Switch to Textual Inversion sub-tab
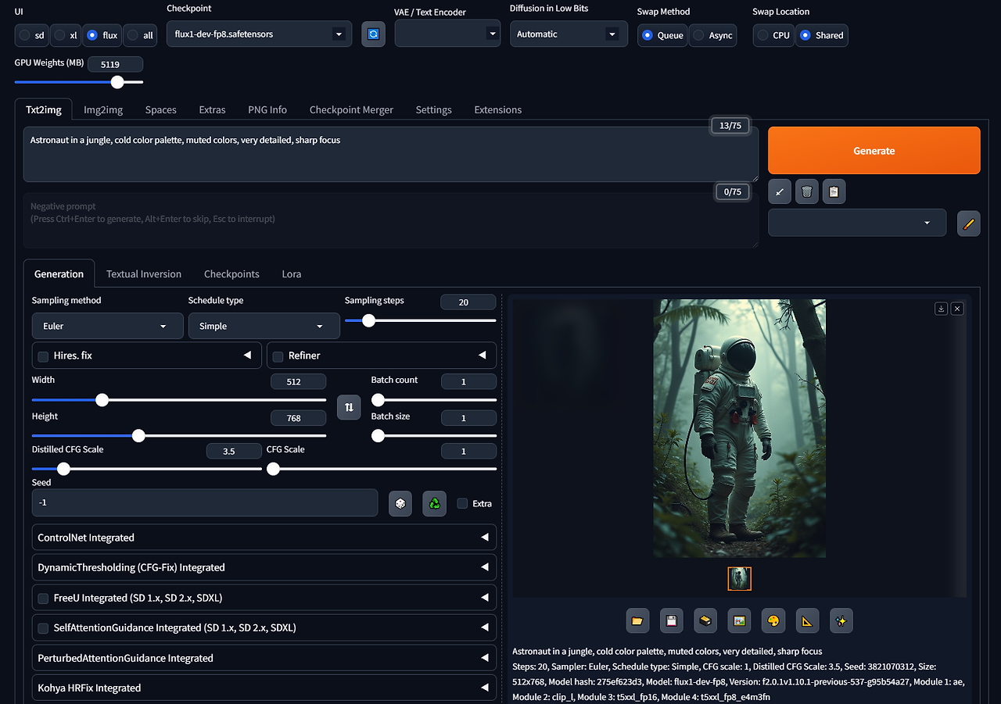The height and width of the screenshot is (704, 1001). coord(144,274)
